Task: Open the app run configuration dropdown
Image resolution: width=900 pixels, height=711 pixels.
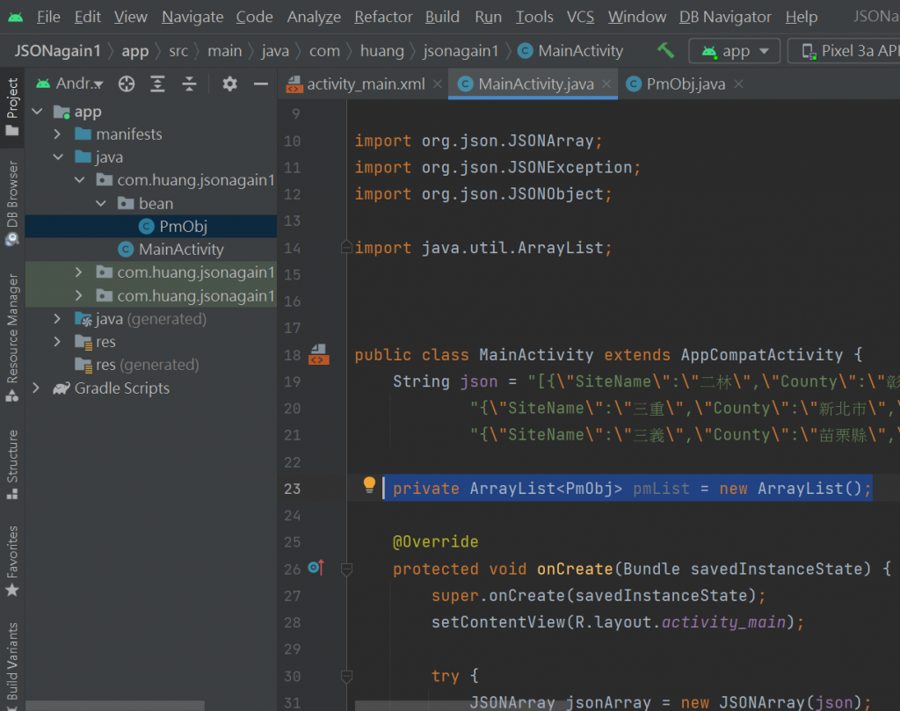Action: pyautogui.click(x=735, y=51)
